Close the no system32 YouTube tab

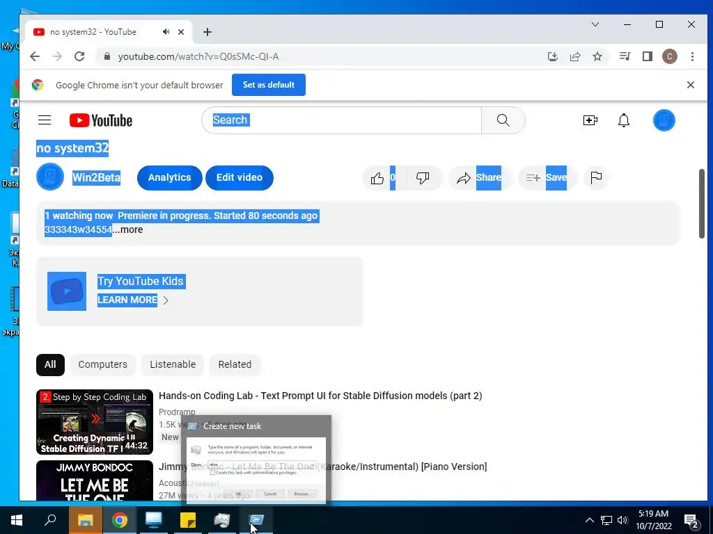pos(181,32)
